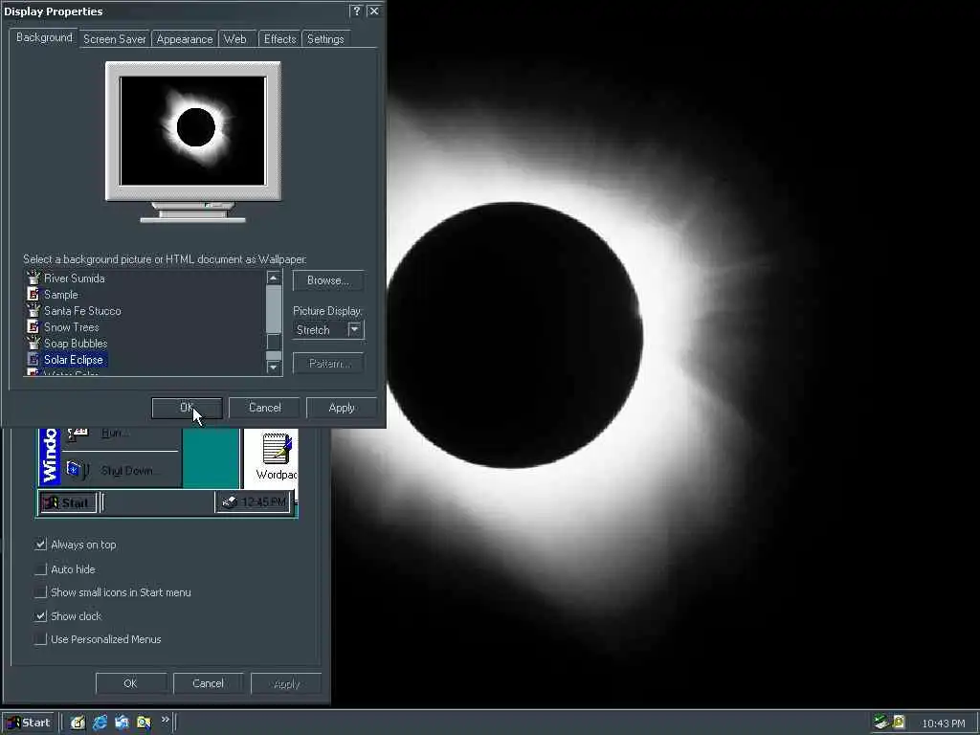Click the wallpaper list scroll up arrow

(273, 278)
